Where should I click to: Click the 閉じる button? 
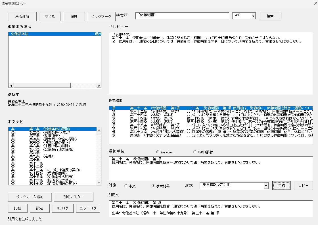pos(50,17)
